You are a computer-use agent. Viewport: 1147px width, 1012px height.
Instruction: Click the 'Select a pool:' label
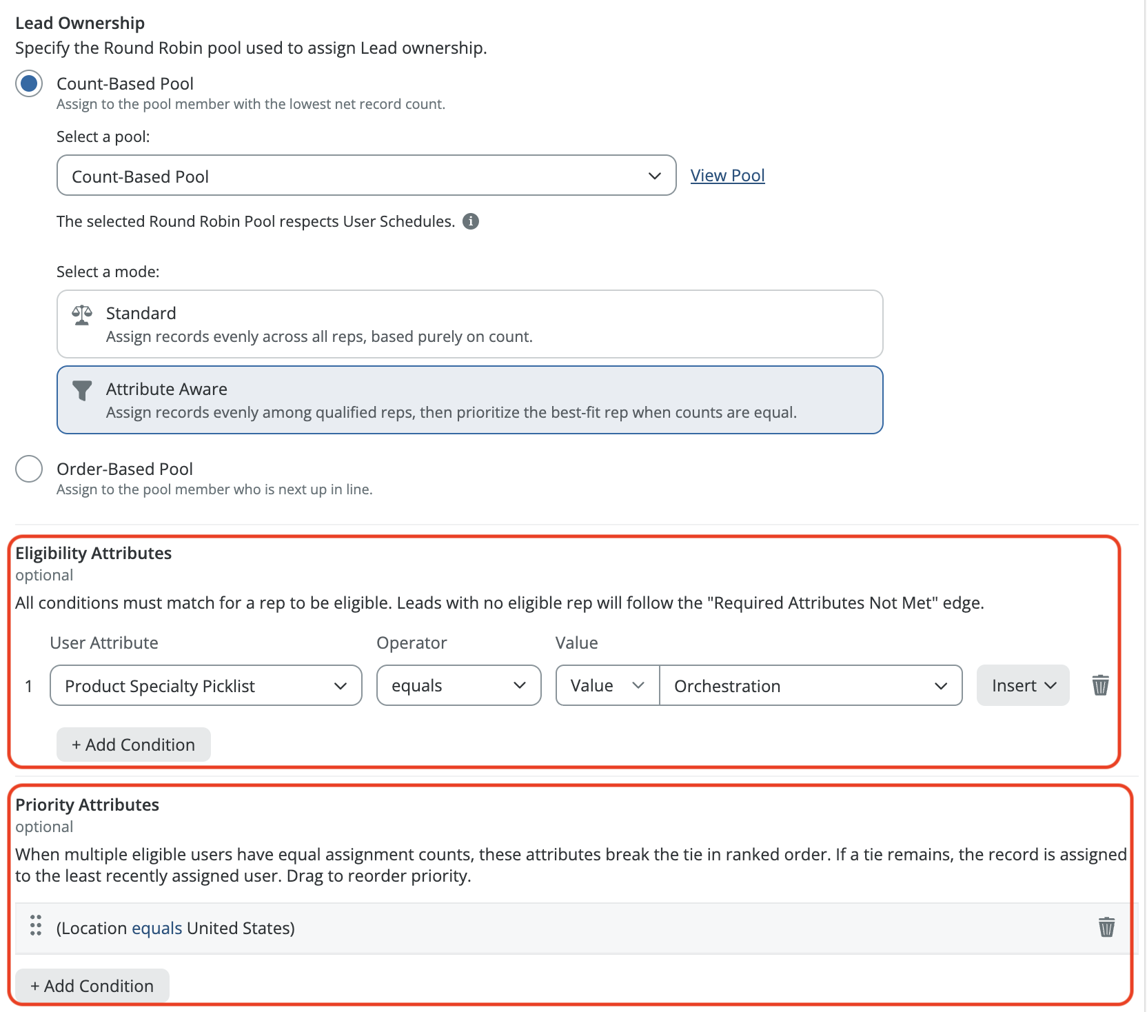tap(103, 136)
